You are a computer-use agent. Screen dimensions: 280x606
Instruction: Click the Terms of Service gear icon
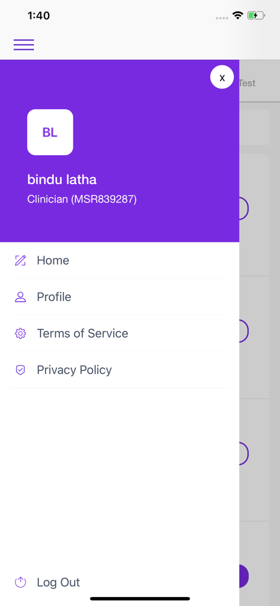click(20, 333)
